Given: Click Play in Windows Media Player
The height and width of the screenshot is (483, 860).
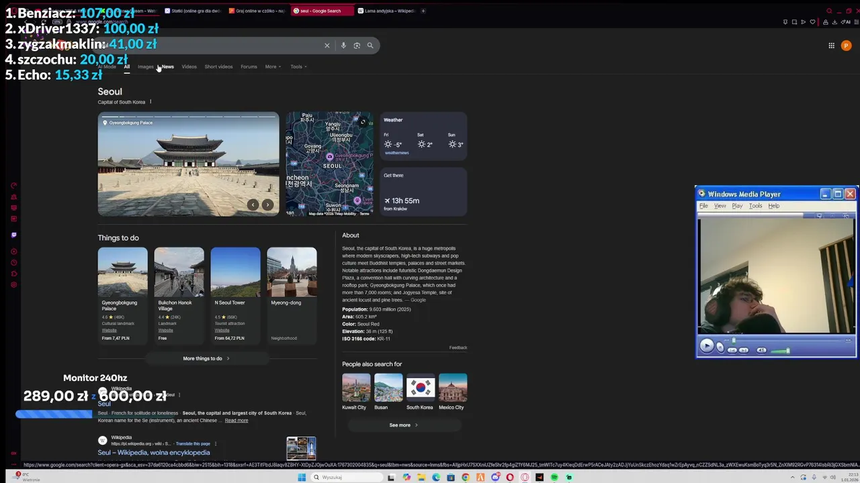Looking at the screenshot, I should tap(706, 345).
